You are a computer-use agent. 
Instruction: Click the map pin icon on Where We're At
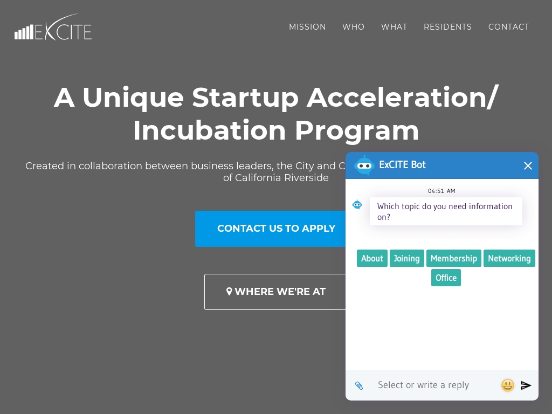(x=229, y=292)
